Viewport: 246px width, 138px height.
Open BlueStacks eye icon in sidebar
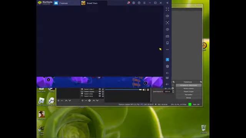tap(168, 30)
